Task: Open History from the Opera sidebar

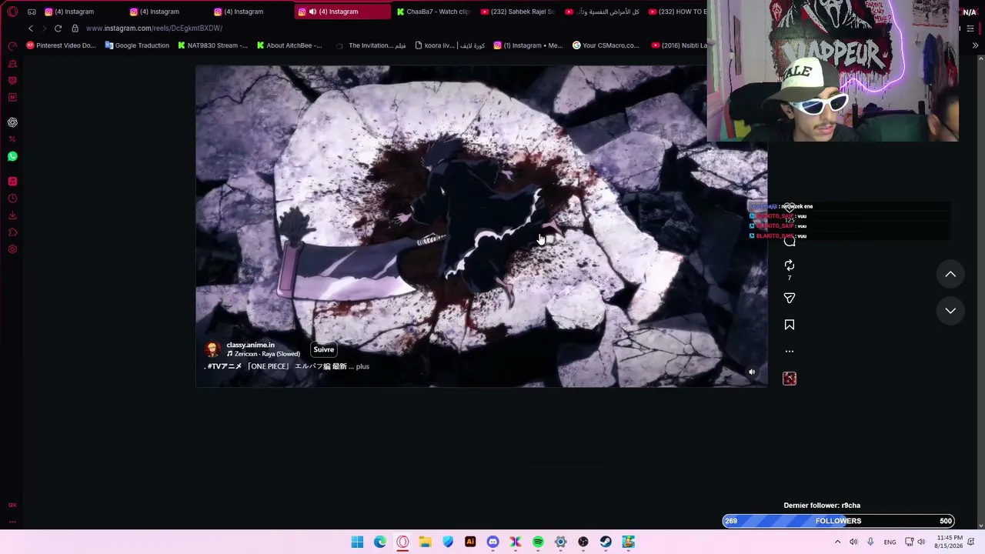Action: [x=12, y=199]
